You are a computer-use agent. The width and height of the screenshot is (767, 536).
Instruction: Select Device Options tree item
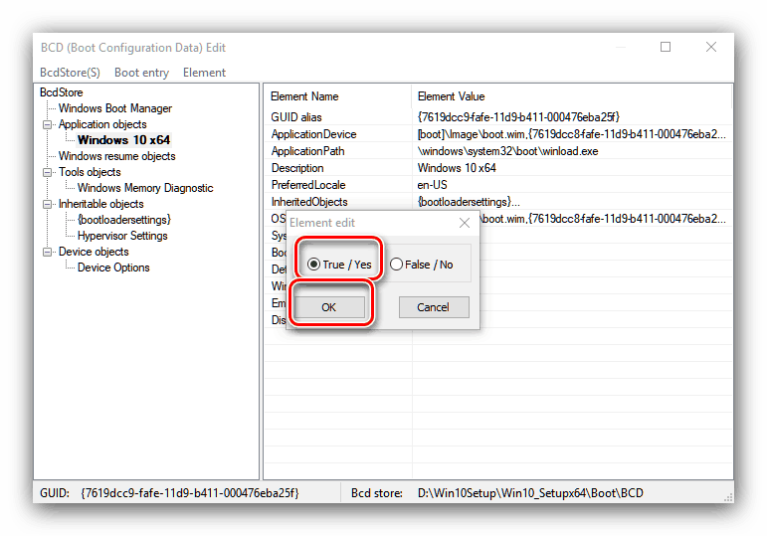tap(113, 268)
